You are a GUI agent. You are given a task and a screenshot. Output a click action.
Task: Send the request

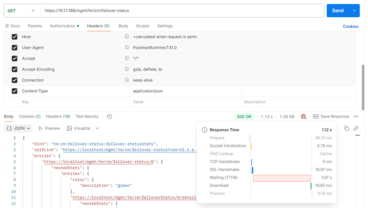(338, 10)
